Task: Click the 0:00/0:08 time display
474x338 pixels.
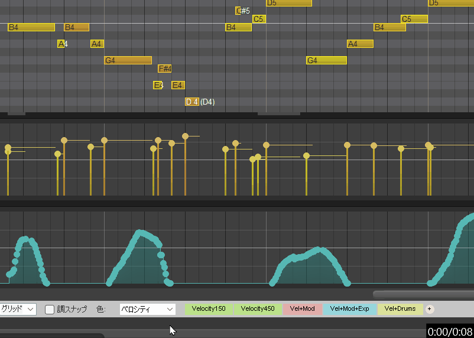Action: pyautogui.click(x=450, y=331)
